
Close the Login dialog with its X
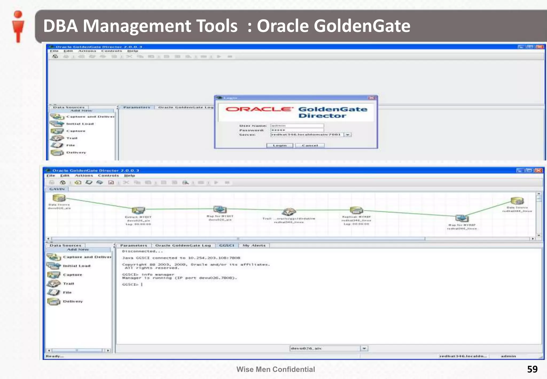click(x=371, y=98)
